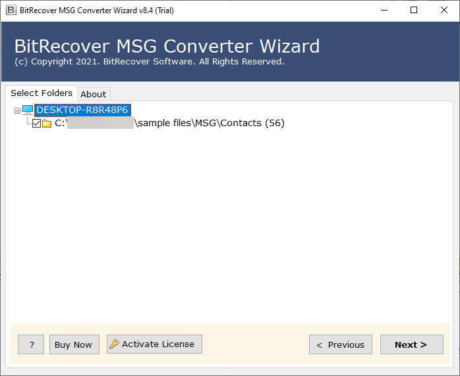Maximize the MSG Converter Wizard window
Image resolution: width=460 pixels, height=376 pixels.
pos(414,11)
